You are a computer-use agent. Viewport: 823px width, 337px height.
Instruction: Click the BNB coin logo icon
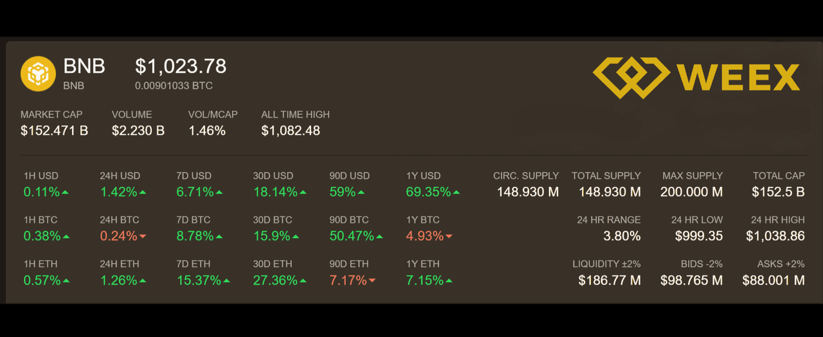point(39,73)
